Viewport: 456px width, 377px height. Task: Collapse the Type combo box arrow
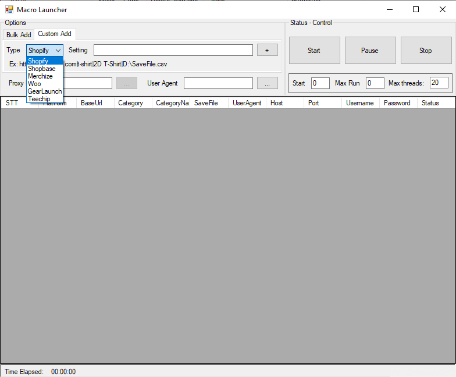click(x=58, y=51)
